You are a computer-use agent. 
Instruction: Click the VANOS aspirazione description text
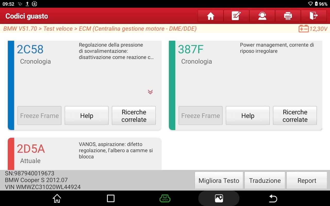tap(116, 150)
